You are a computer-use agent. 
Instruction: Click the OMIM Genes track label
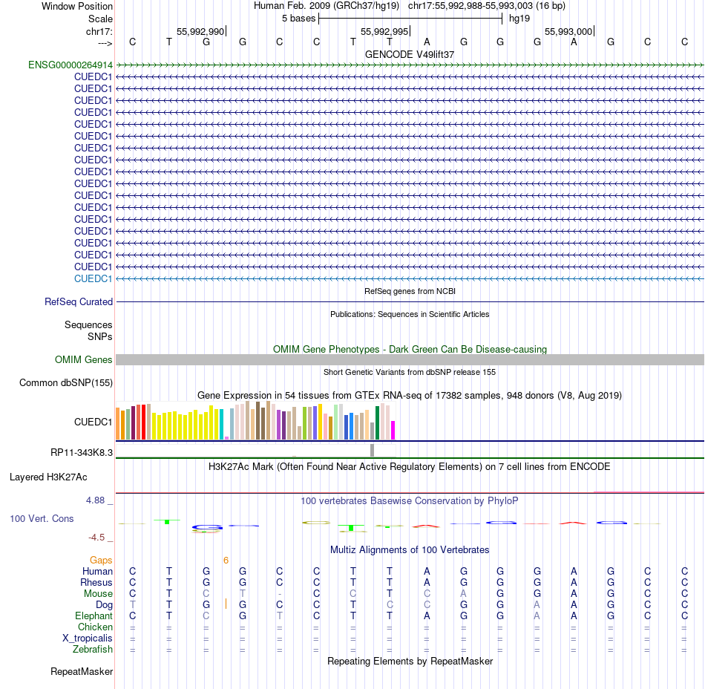click(x=83, y=360)
